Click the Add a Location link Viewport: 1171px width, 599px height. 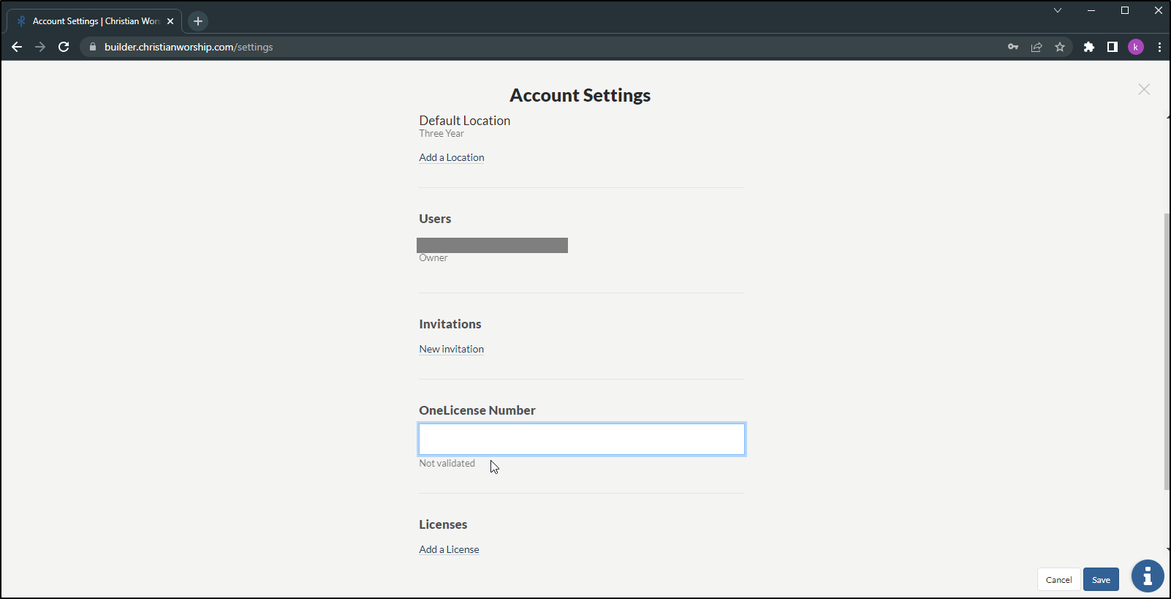452,158
